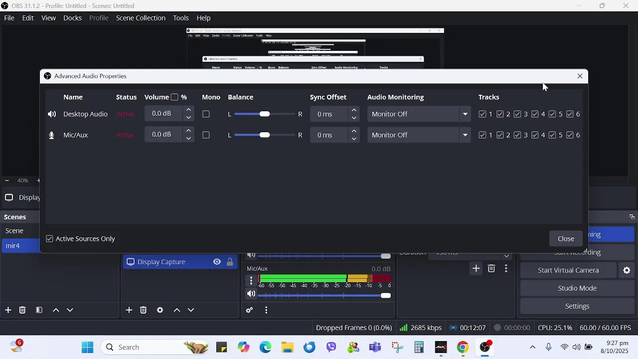
Task: Toggle track 6 for Desktop Audio
Action: coord(570,114)
